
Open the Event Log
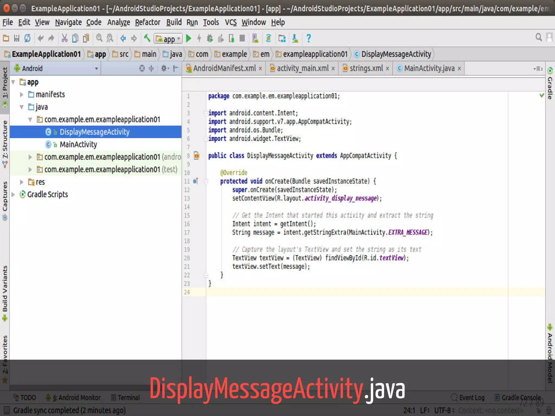pyautogui.click(x=468, y=397)
